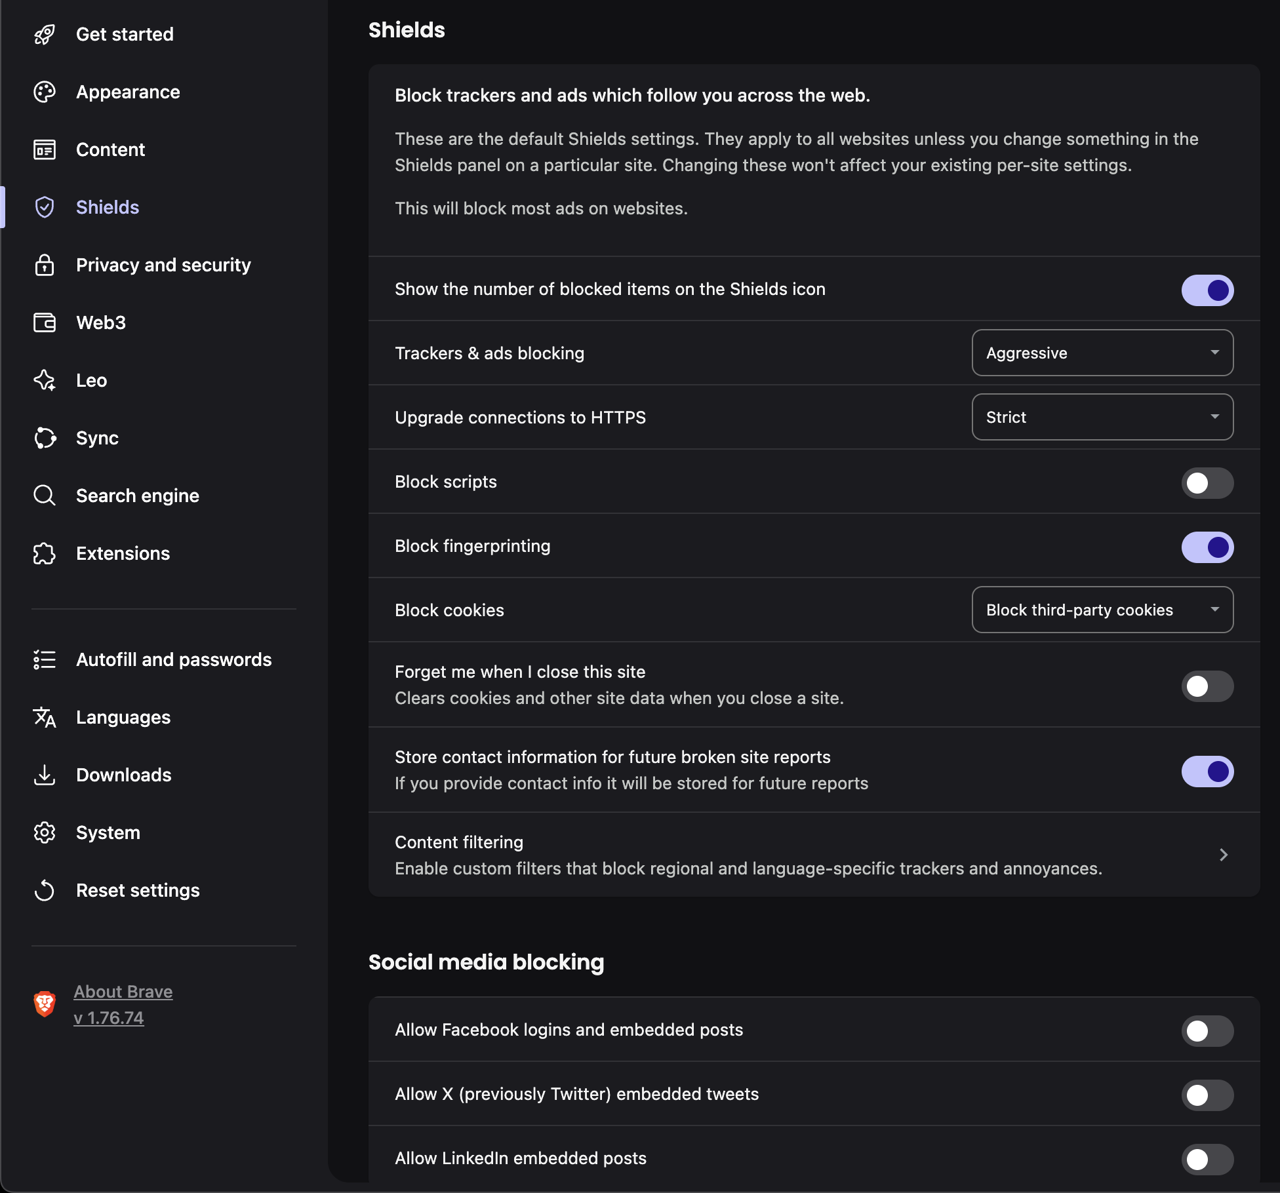This screenshot has height=1193, width=1280.
Task: Open Privacy and security settings section
Action: 163,265
